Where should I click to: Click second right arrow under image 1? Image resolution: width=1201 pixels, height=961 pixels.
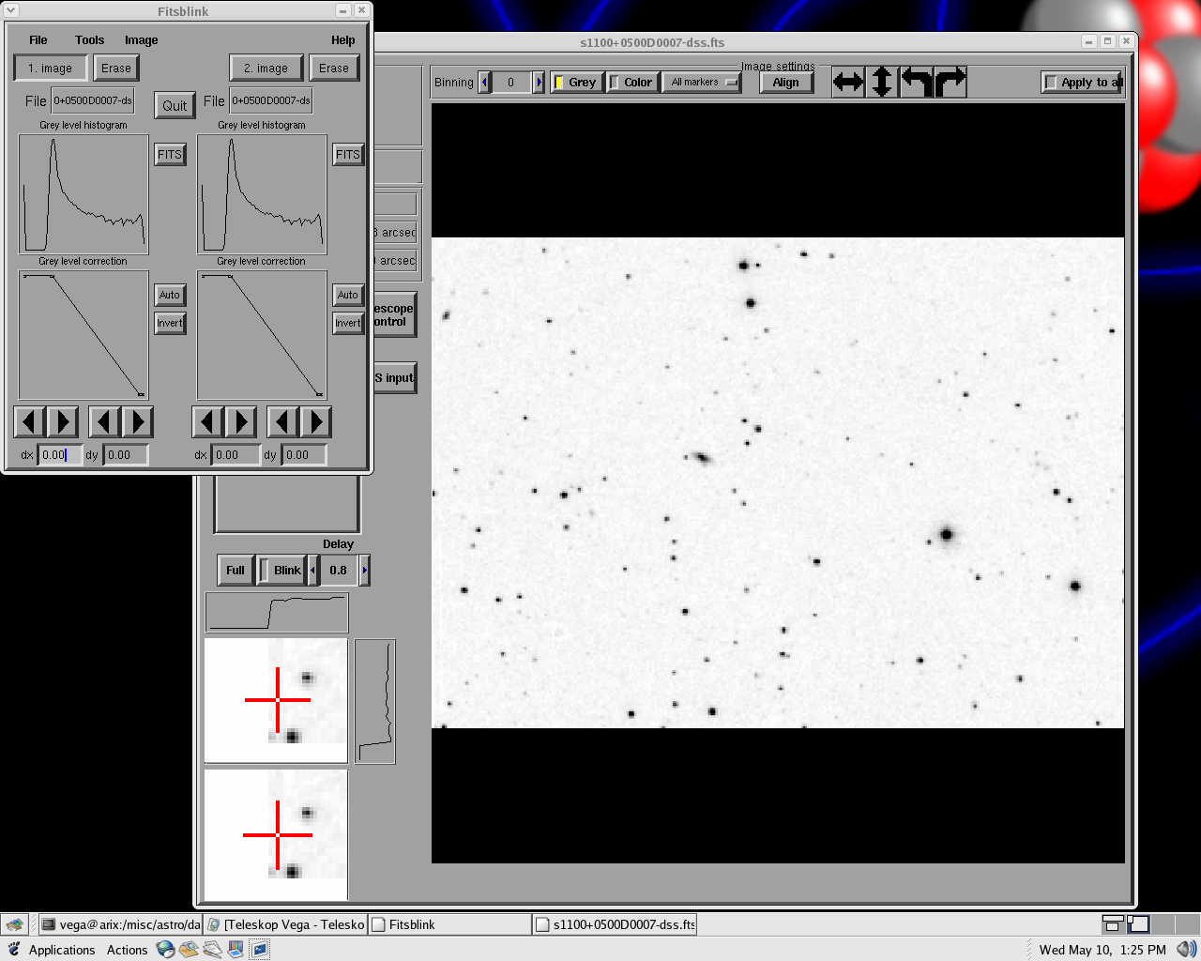138,422
